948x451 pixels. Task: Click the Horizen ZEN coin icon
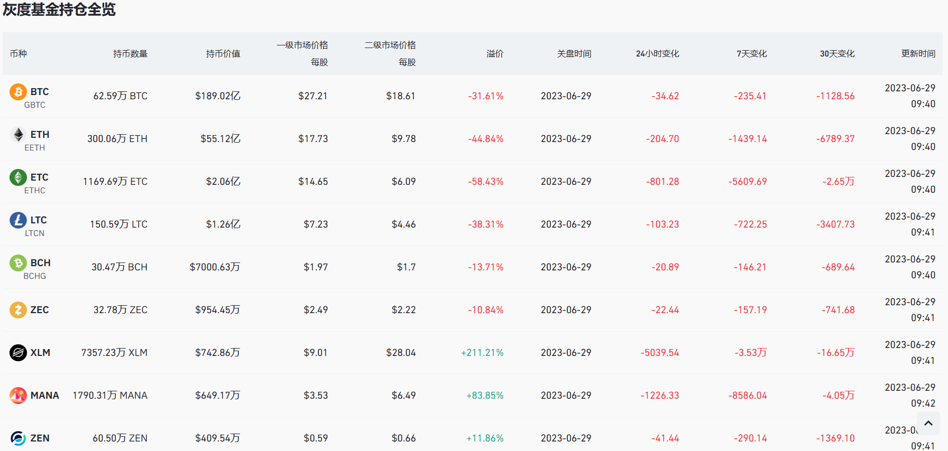point(18,438)
